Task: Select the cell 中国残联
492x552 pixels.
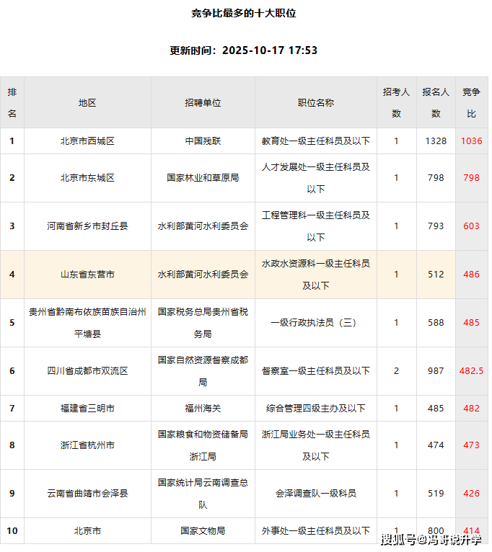Action: click(203, 141)
